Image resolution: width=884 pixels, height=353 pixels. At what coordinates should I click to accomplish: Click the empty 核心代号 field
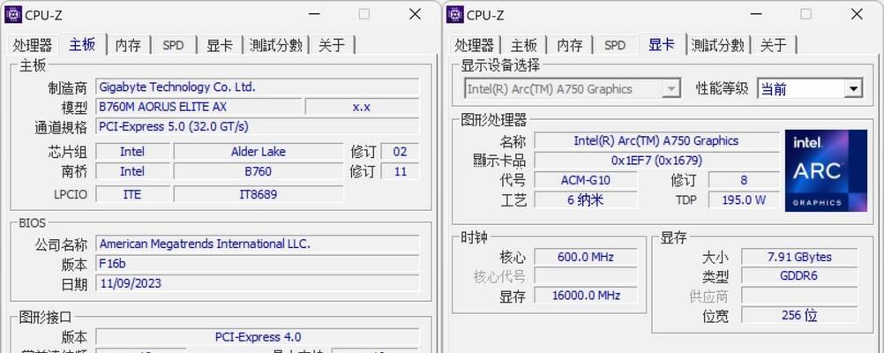pos(586,275)
